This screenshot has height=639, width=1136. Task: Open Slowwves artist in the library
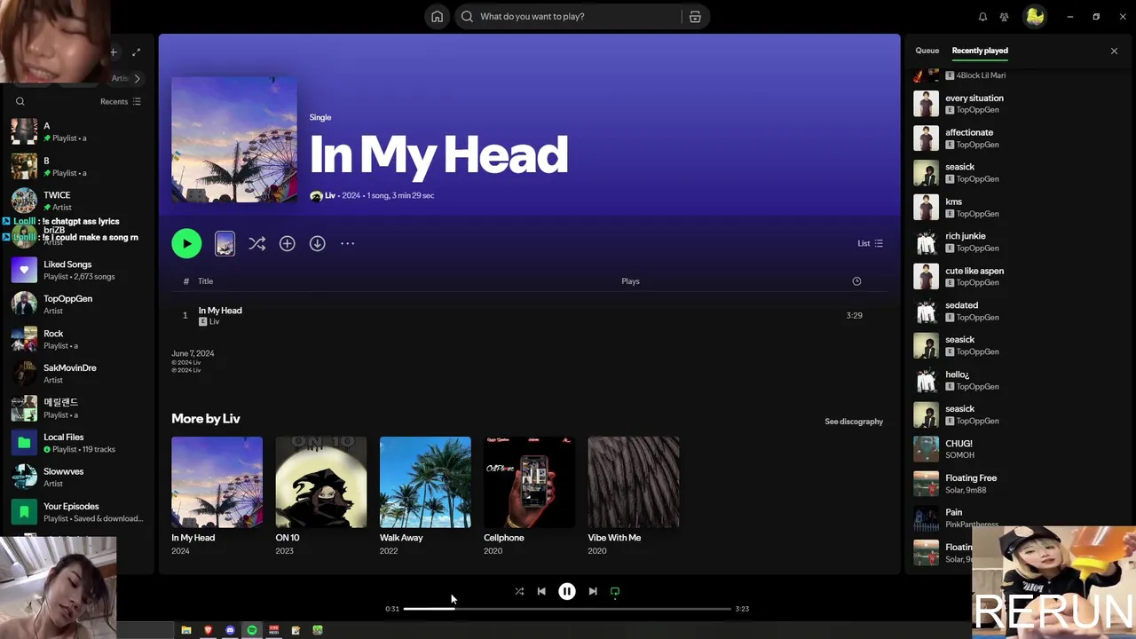click(x=77, y=477)
